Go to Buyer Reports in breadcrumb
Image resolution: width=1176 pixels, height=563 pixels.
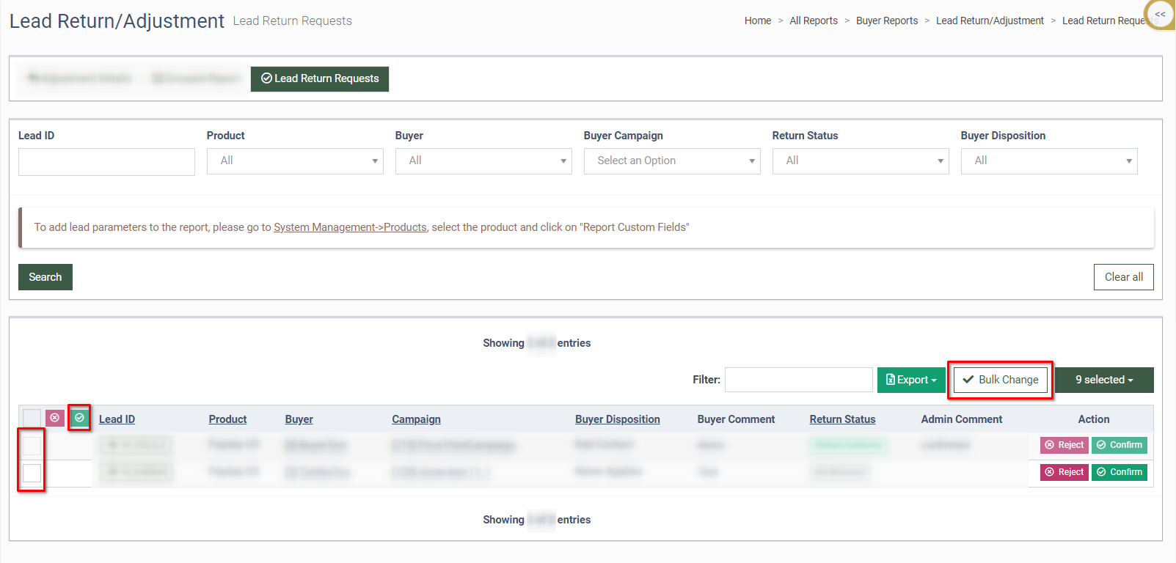tap(886, 21)
